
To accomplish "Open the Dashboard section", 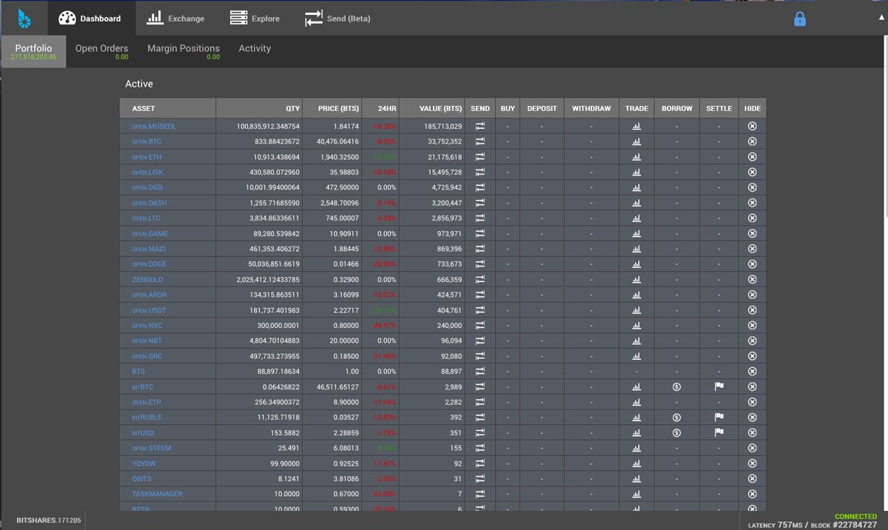I will click(x=90, y=18).
